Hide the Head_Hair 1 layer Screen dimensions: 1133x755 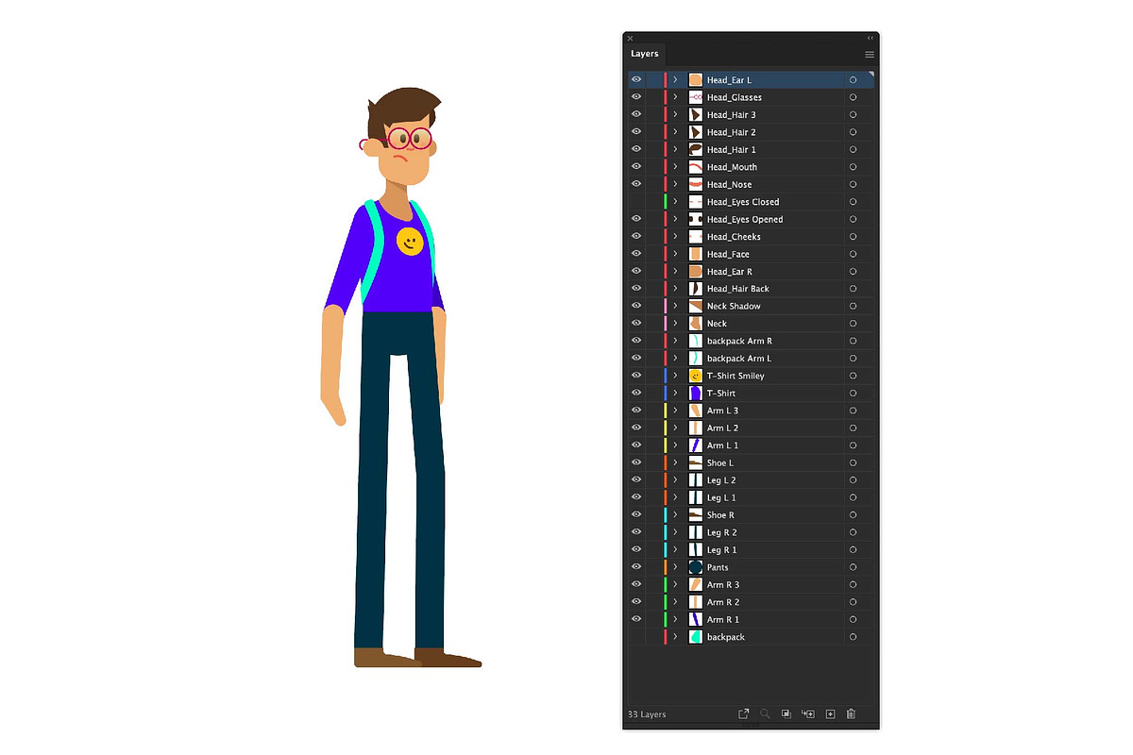tap(636, 149)
